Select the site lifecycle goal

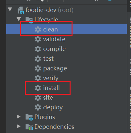(x=48, y=98)
